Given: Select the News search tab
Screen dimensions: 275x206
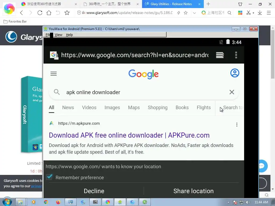Looking at the screenshot, I should point(68,107).
